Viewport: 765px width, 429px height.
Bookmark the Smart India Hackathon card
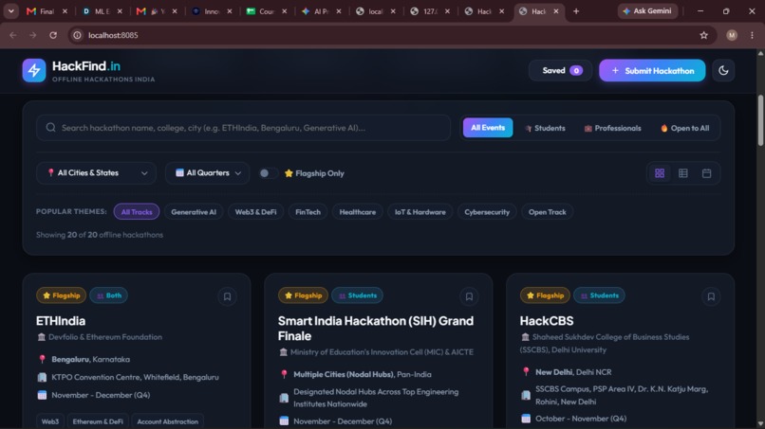tap(469, 296)
